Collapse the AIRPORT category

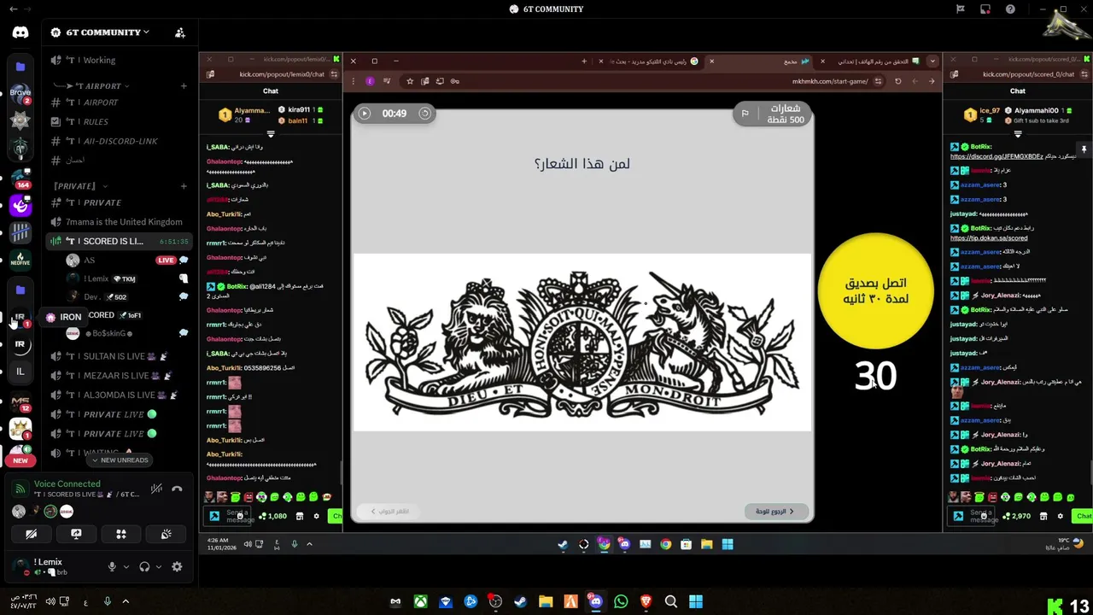point(91,85)
